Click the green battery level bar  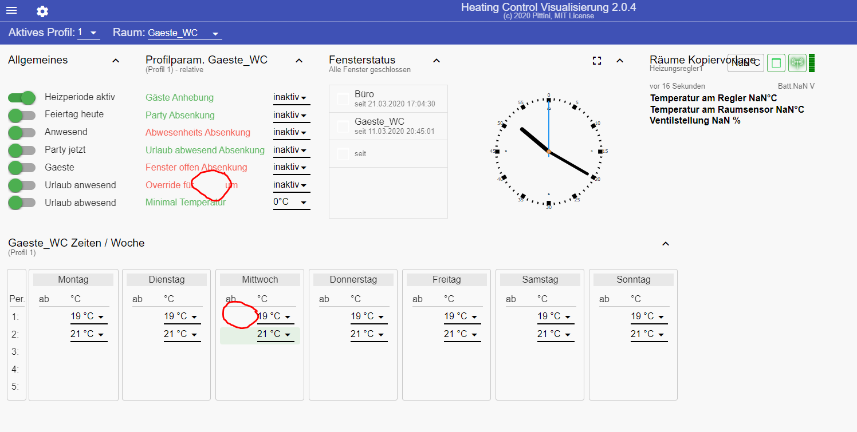click(812, 63)
